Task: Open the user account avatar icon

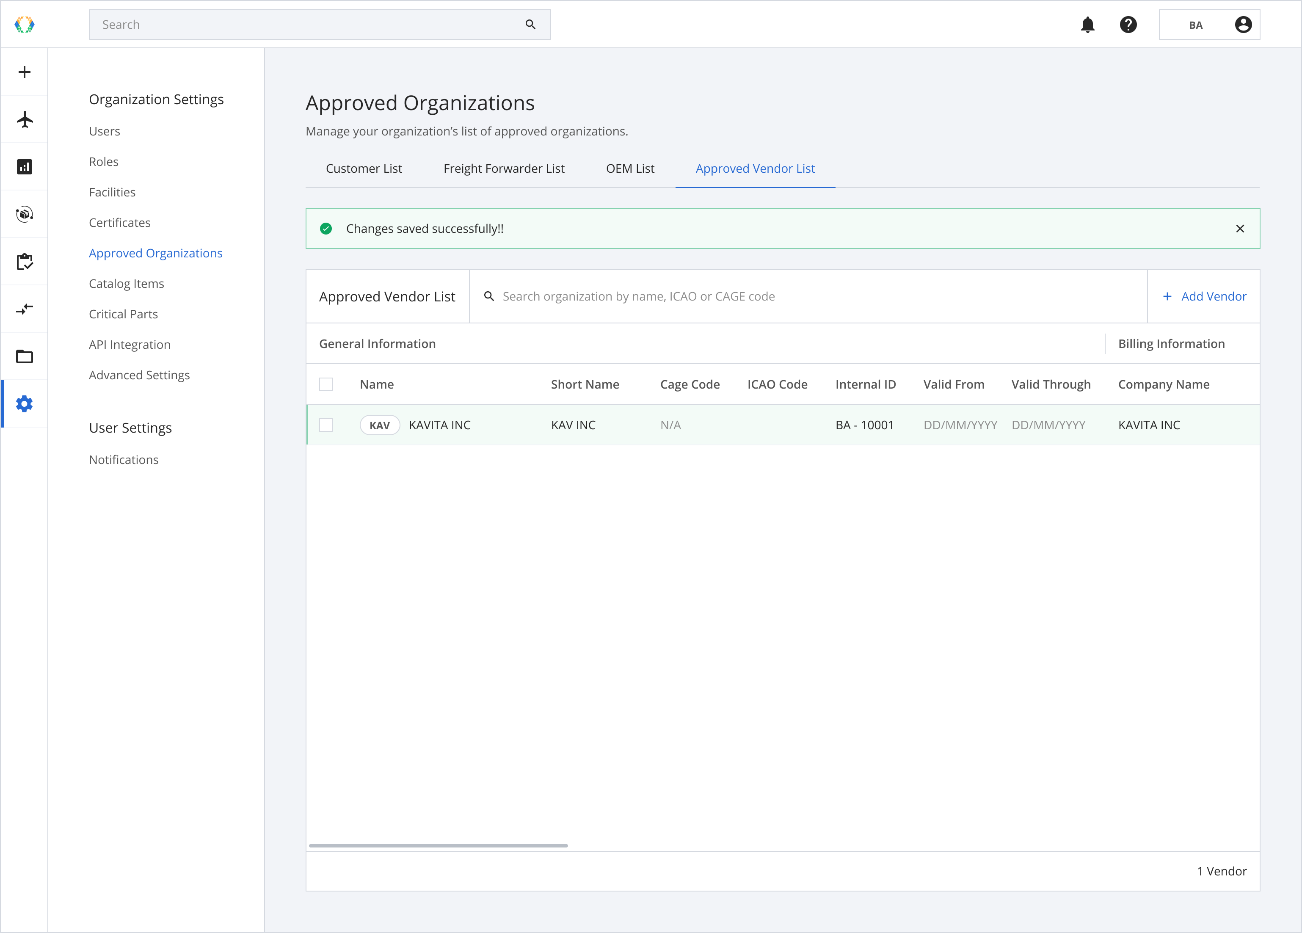Action: tap(1243, 25)
